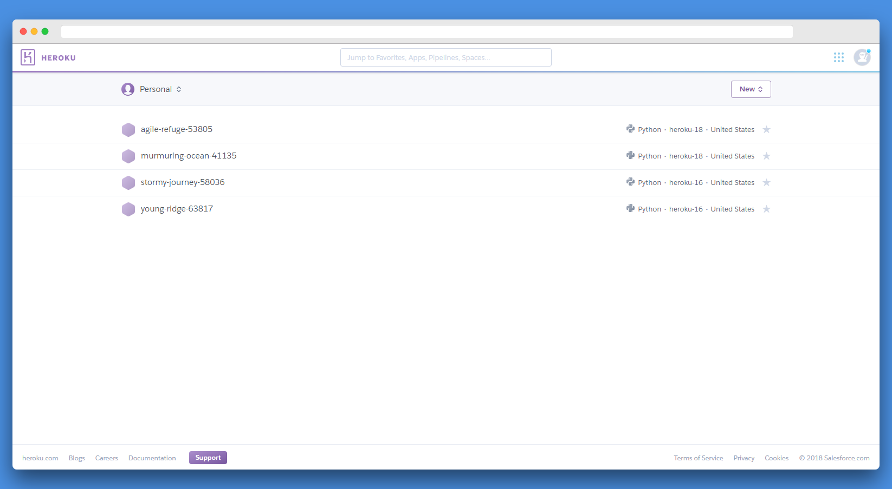Click the Heroku logo icon

coord(28,57)
